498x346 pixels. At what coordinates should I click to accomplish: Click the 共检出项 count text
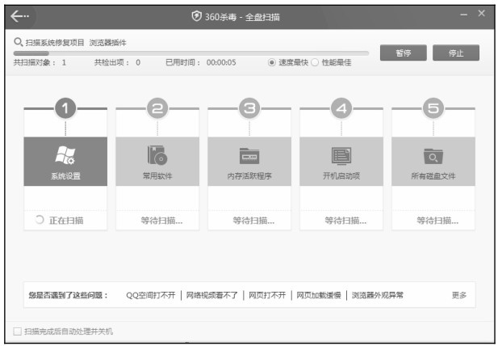pos(117,62)
